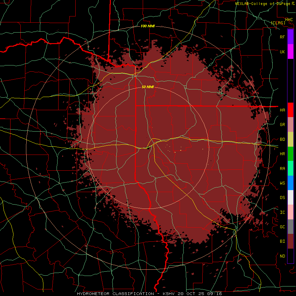Click the RA legend label
296x296 pixels.
coord(282,169)
